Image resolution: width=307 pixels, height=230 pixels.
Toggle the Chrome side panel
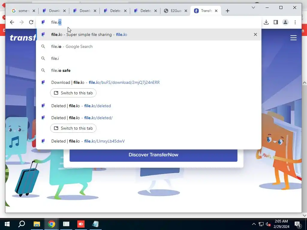coord(276,22)
